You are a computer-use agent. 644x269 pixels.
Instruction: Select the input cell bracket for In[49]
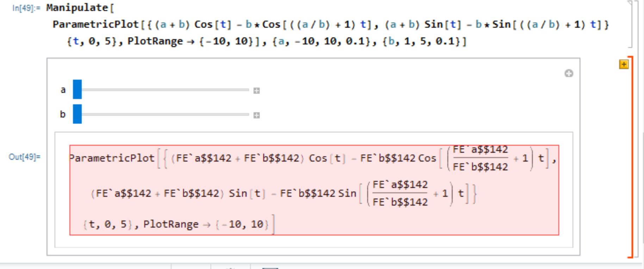click(631, 24)
